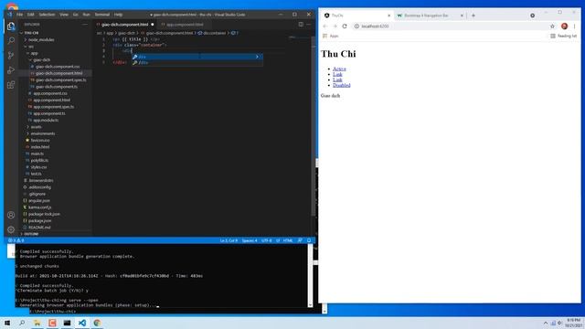585x329 pixels.
Task: Open the Run and Debug view in VS Code
Action: tap(11, 70)
